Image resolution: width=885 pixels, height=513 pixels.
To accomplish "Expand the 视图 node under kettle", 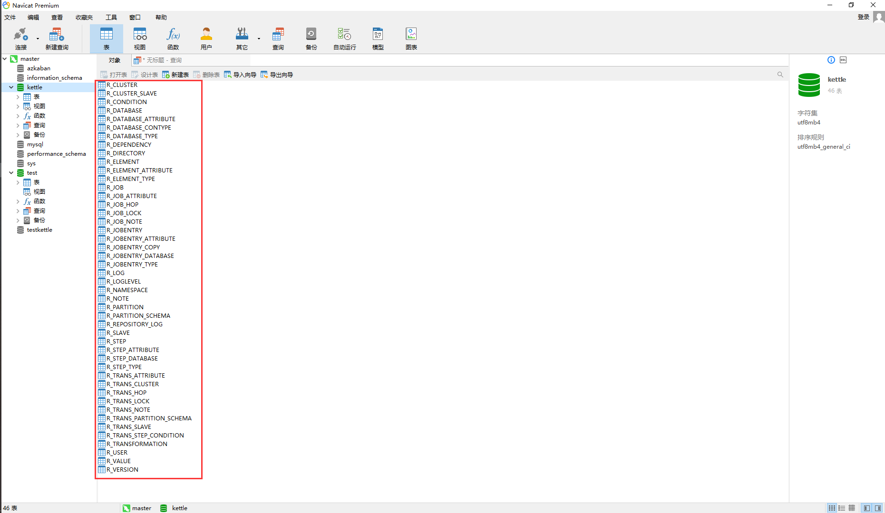I will coord(18,106).
